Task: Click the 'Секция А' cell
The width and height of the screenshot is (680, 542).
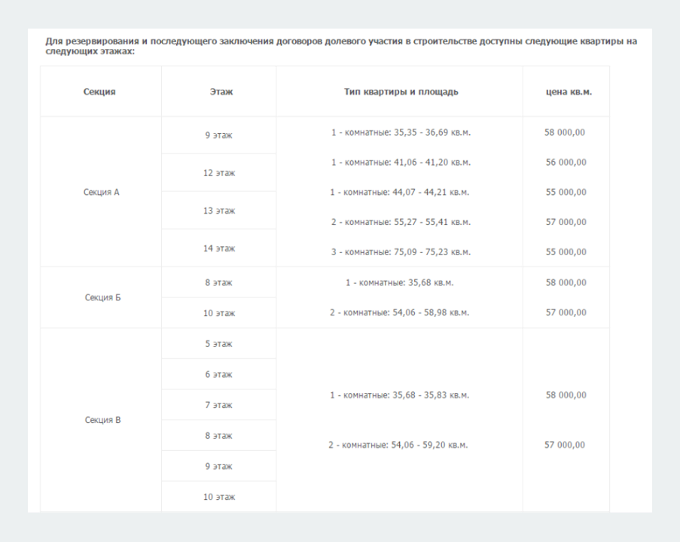Action: (x=101, y=192)
